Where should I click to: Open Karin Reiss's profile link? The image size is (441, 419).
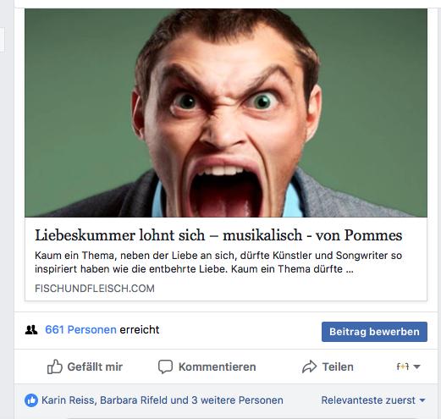pyautogui.click(x=69, y=400)
